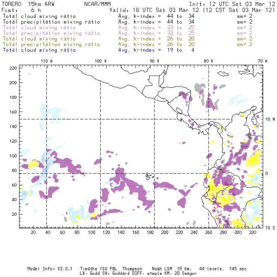This screenshot has height=277, width=277.
Task: Click the '60' tick on the vertical axis
Action: click(14, 185)
